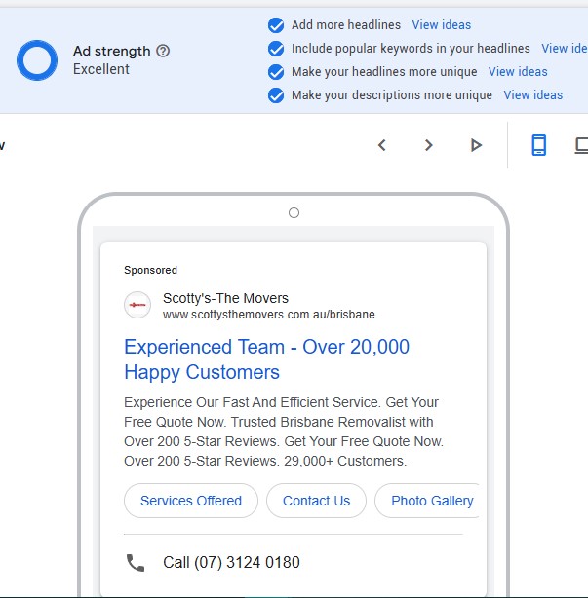The image size is (588, 598).
Task: Click the ad description text
Action: pyautogui.click(x=284, y=431)
